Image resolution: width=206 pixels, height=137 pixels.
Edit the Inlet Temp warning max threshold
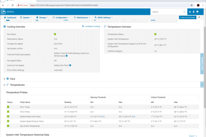tap(133, 117)
